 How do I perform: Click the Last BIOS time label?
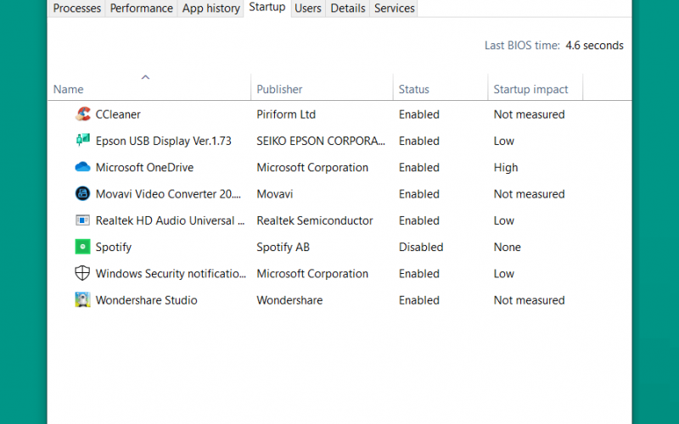(522, 46)
